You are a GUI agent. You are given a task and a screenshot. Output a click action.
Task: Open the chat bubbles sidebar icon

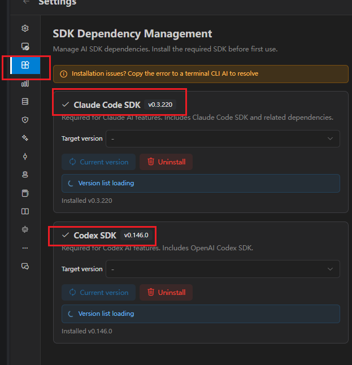click(25, 266)
